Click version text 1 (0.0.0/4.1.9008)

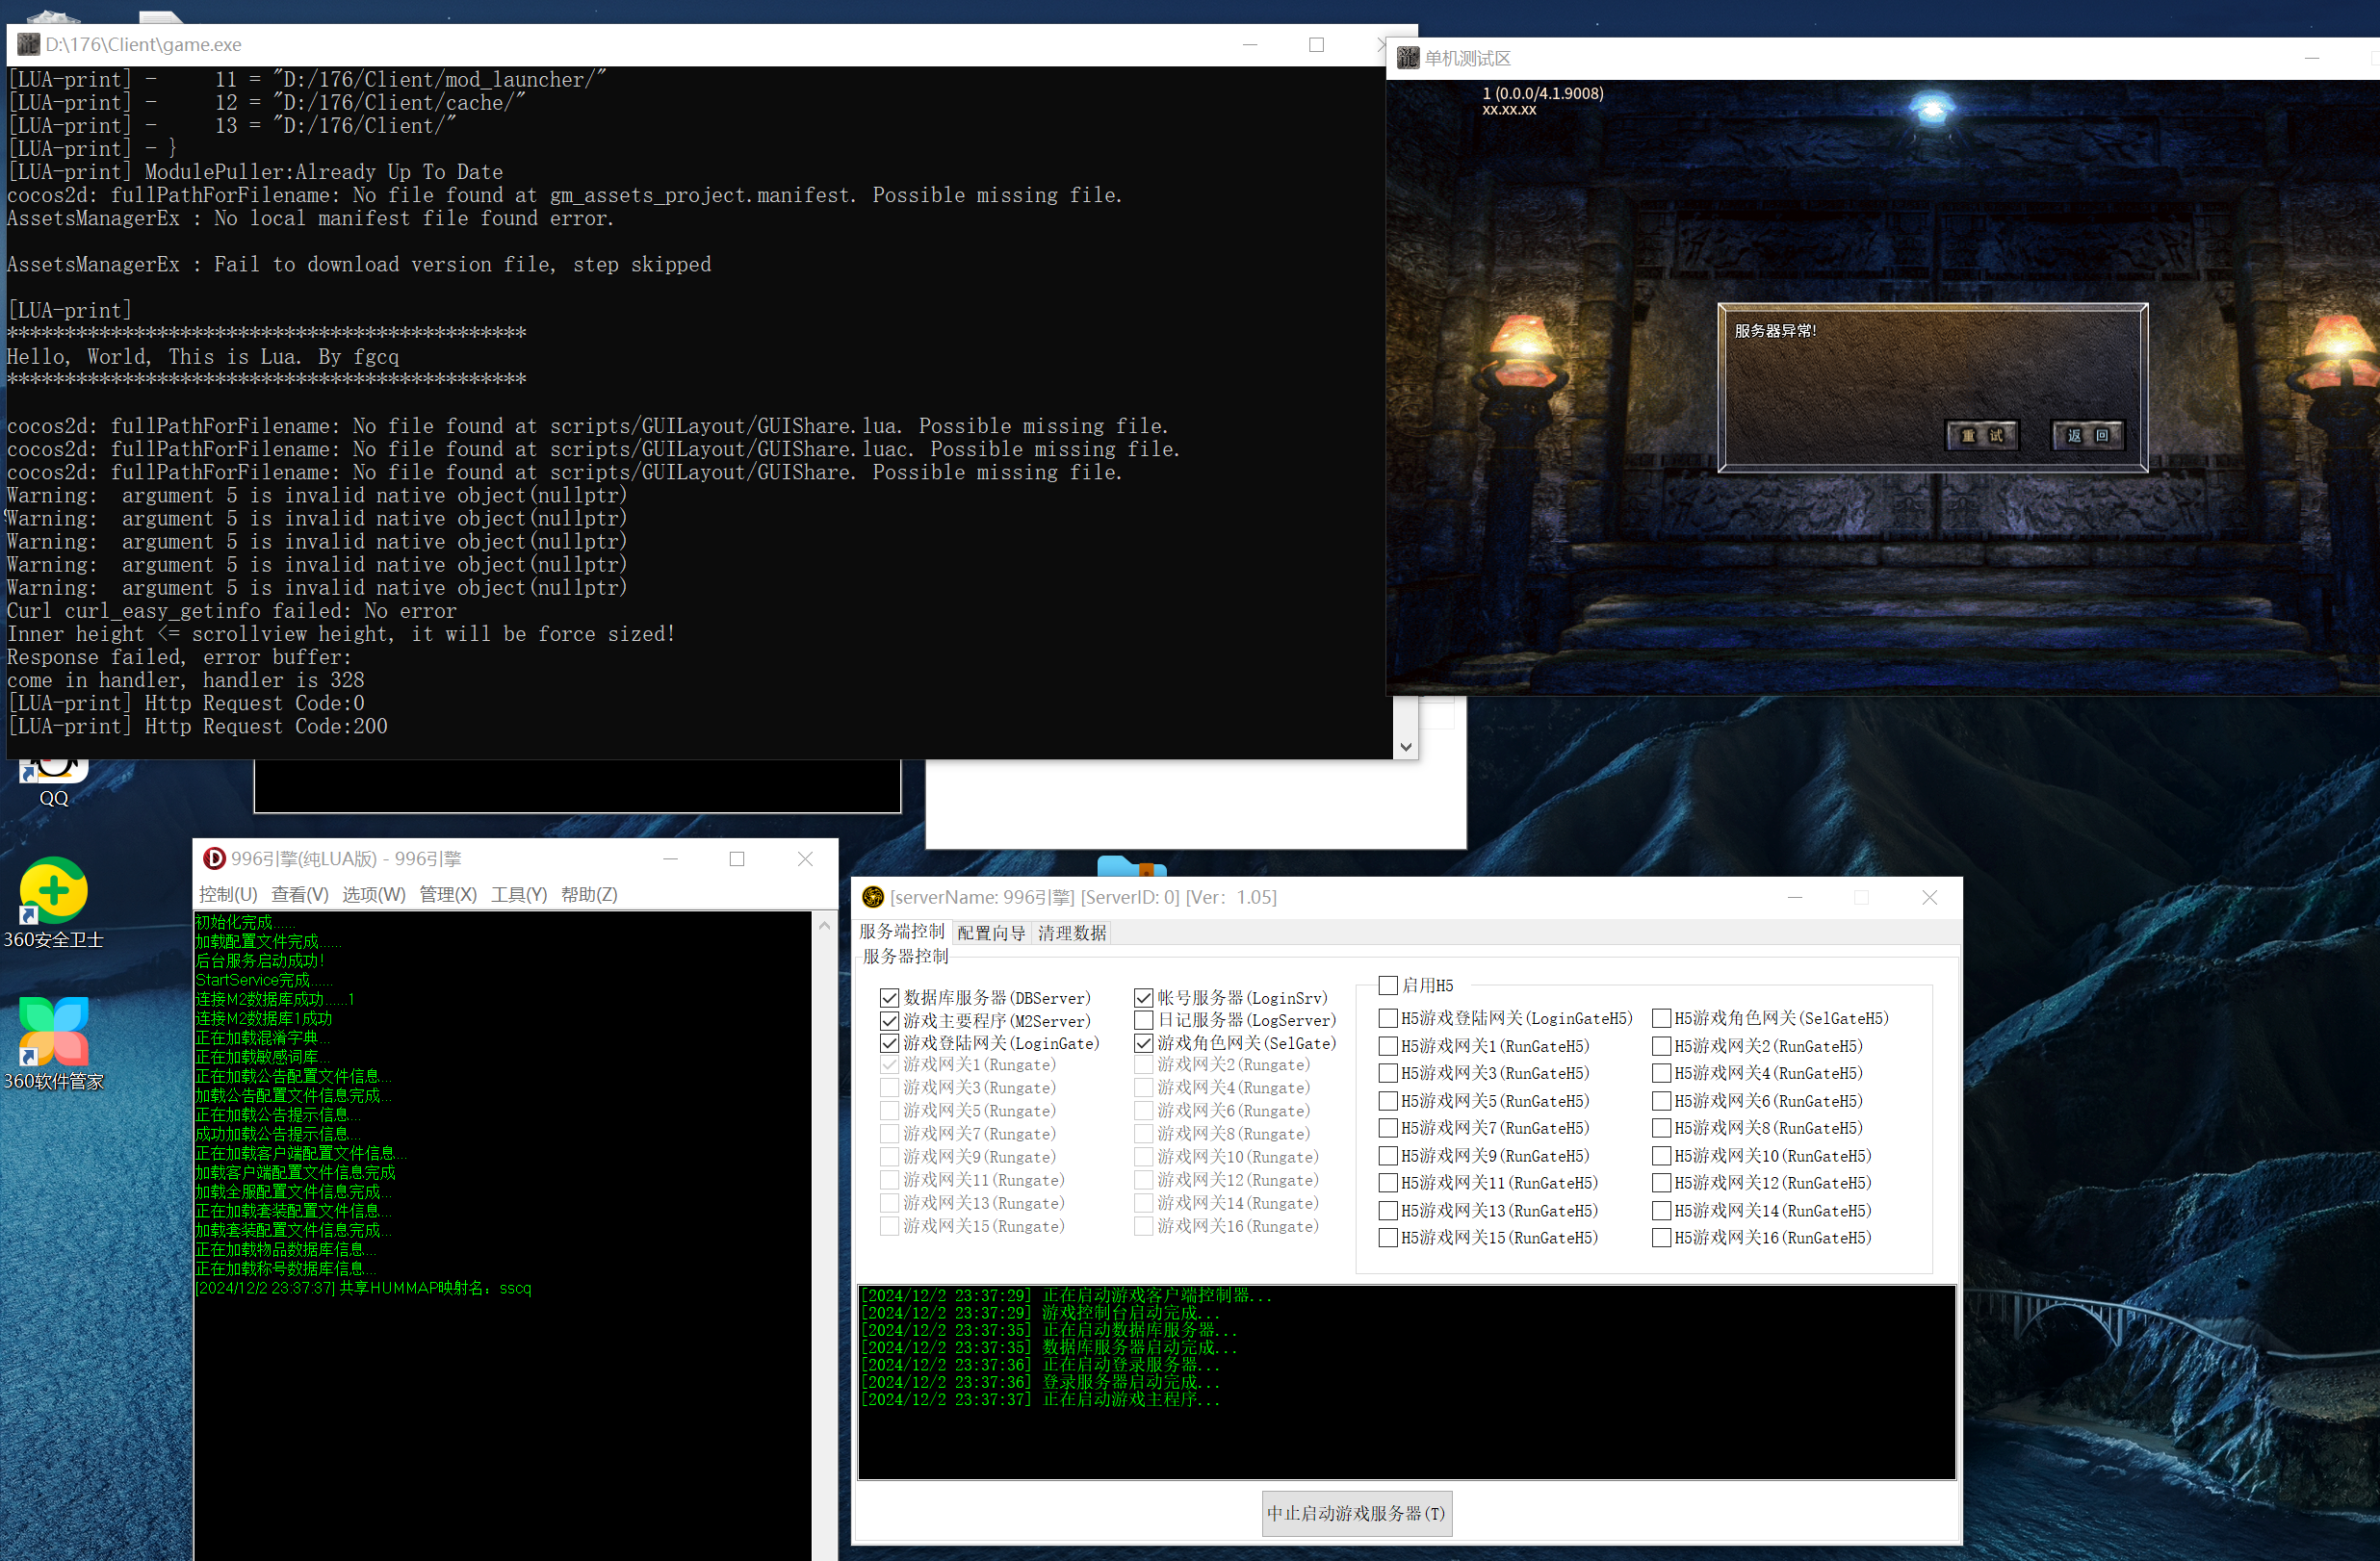coord(1542,93)
